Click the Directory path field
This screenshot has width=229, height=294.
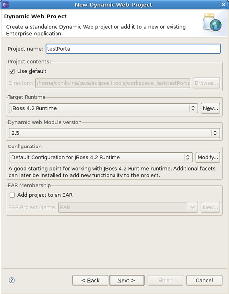tap(113, 83)
